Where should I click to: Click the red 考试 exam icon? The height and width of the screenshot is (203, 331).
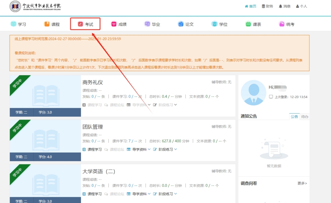click(x=80, y=24)
